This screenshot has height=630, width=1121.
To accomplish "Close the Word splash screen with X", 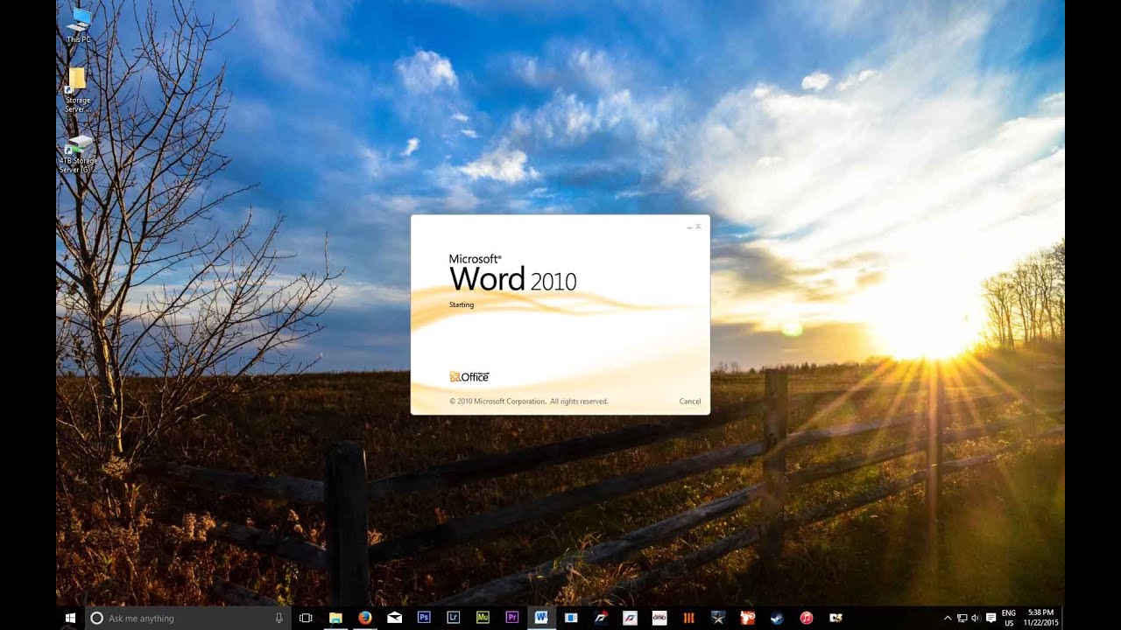I will [x=698, y=226].
